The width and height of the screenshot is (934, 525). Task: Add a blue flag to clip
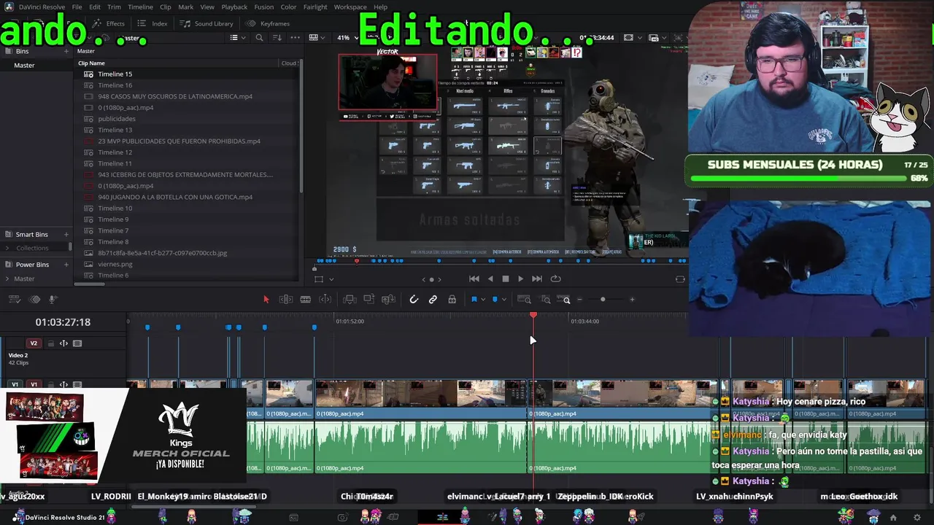click(x=474, y=299)
